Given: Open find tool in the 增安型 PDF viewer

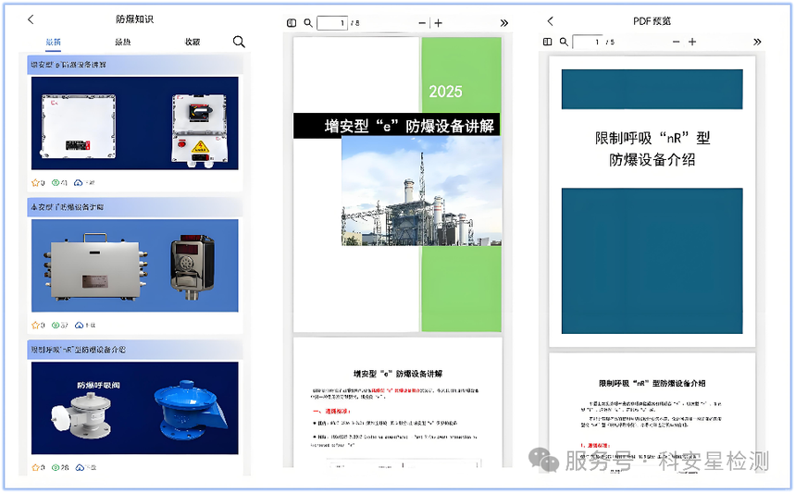Looking at the screenshot, I should click(308, 23).
